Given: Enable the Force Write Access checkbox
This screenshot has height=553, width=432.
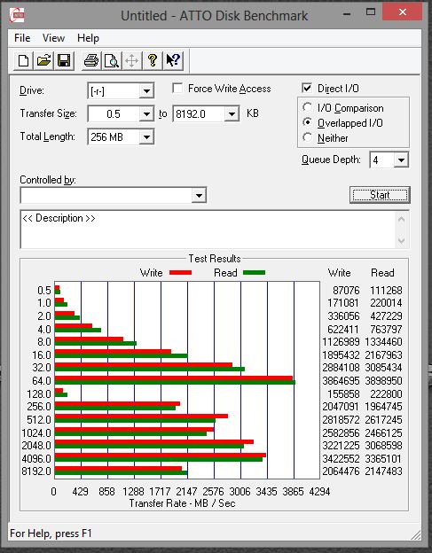Looking at the screenshot, I should click(177, 88).
